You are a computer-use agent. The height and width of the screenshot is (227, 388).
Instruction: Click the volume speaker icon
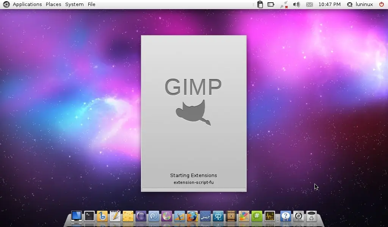296,5
